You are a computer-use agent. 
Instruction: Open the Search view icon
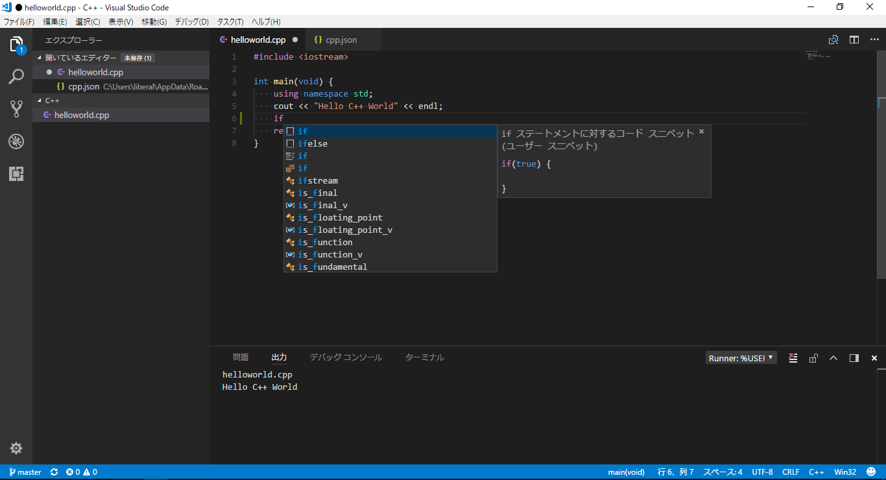click(x=16, y=77)
